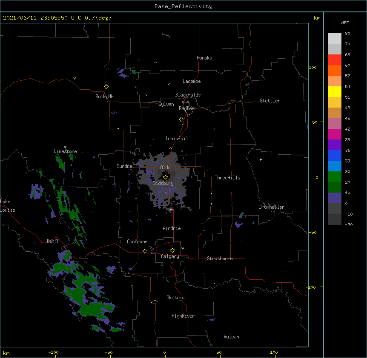Viewport: 367px width, 358px height.
Task: Click the legend value 45
Action: 347,119
